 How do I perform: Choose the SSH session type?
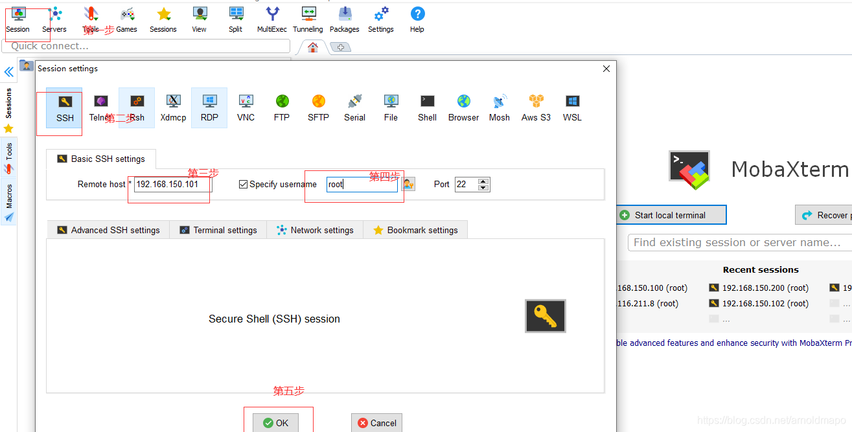point(64,108)
